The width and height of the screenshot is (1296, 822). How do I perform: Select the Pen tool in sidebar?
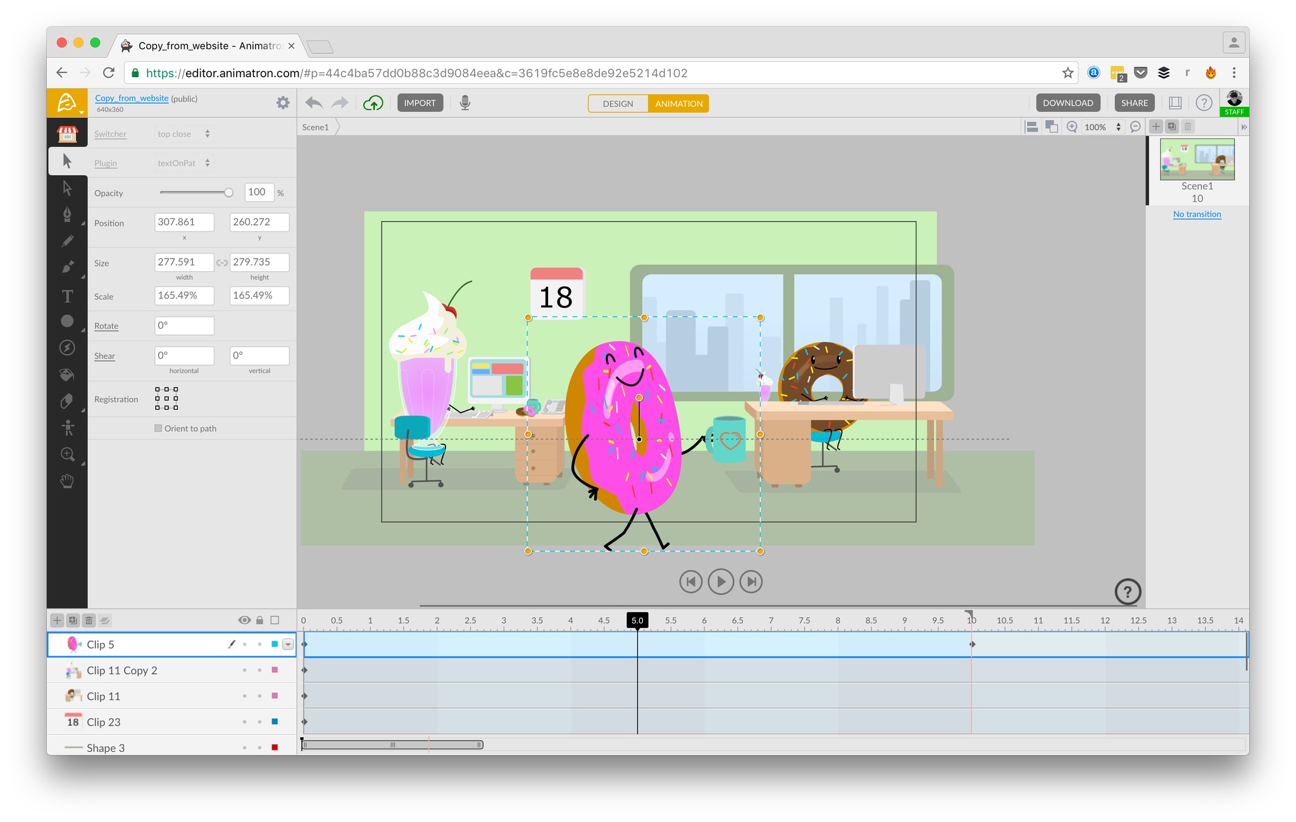67,214
